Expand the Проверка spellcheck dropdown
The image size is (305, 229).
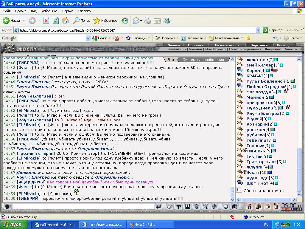[178, 38]
